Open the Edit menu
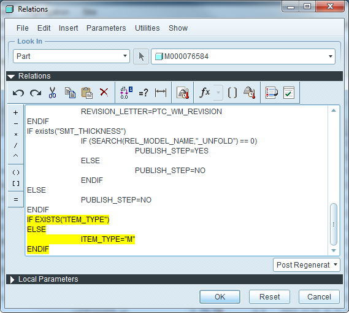349x313 pixels. [x=44, y=28]
